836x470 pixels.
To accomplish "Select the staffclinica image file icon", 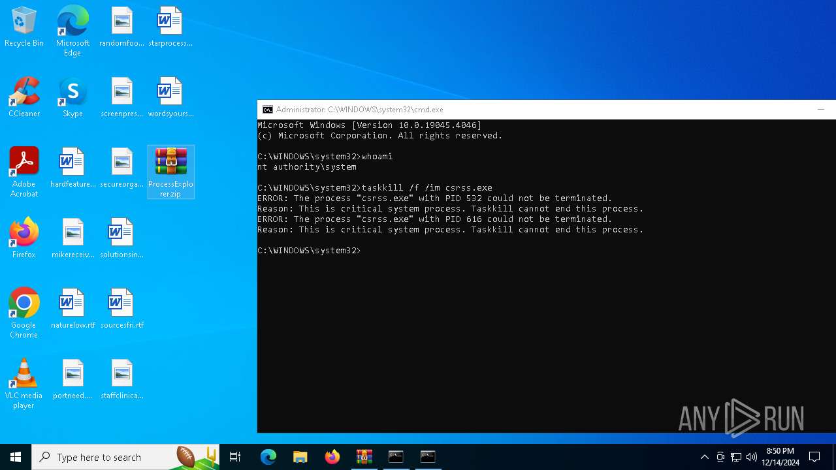I will pyautogui.click(x=121, y=380).
